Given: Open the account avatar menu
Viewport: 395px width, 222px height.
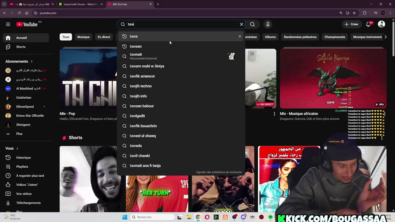Looking at the screenshot, I should [x=381, y=24].
